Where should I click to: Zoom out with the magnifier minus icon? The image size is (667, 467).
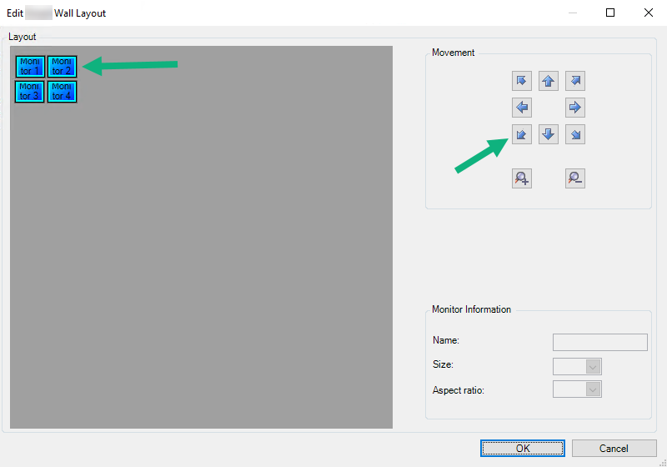click(574, 178)
